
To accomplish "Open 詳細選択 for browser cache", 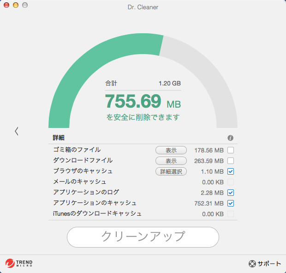I will [171, 171].
